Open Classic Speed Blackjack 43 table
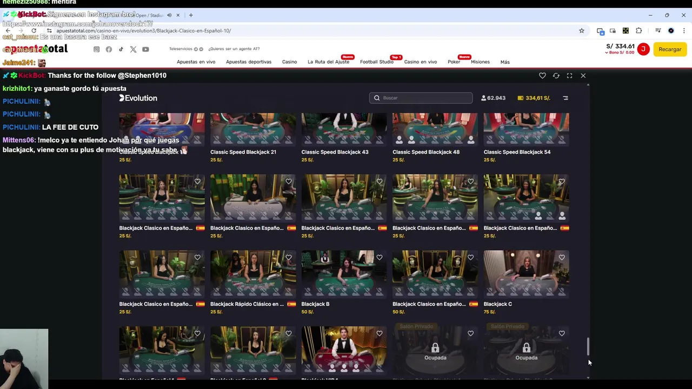The image size is (692, 389). [344, 129]
